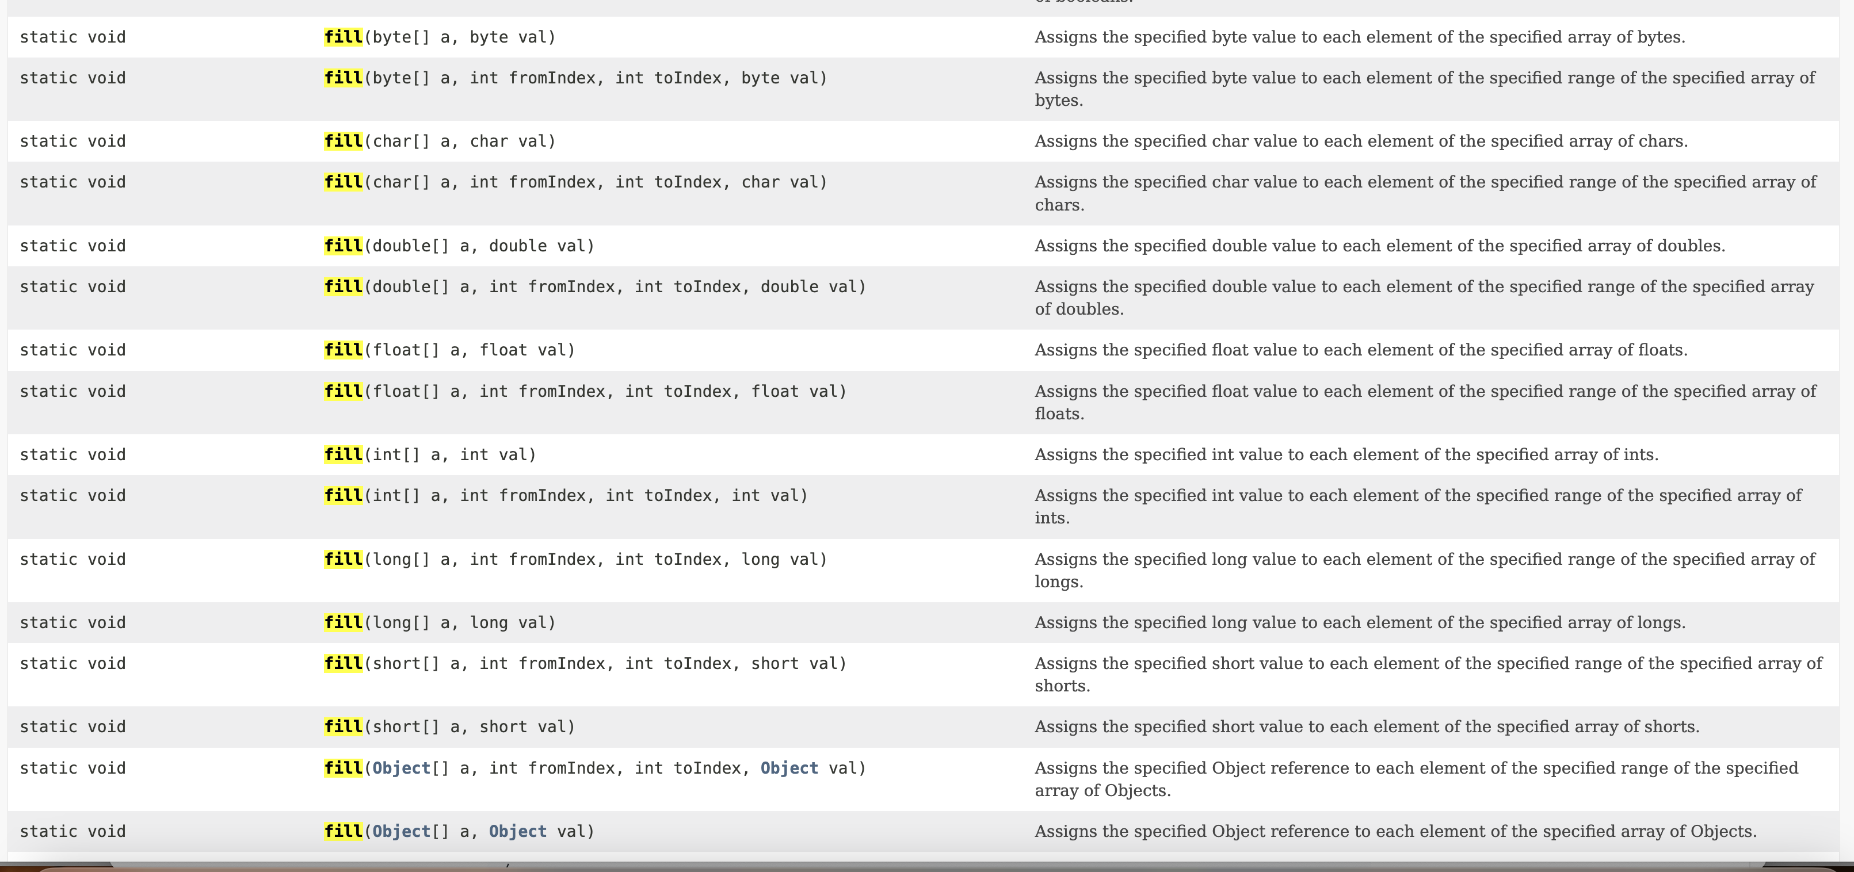Go to fill(float[] a, float val)
1854x872 pixels.
pos(344,350)
